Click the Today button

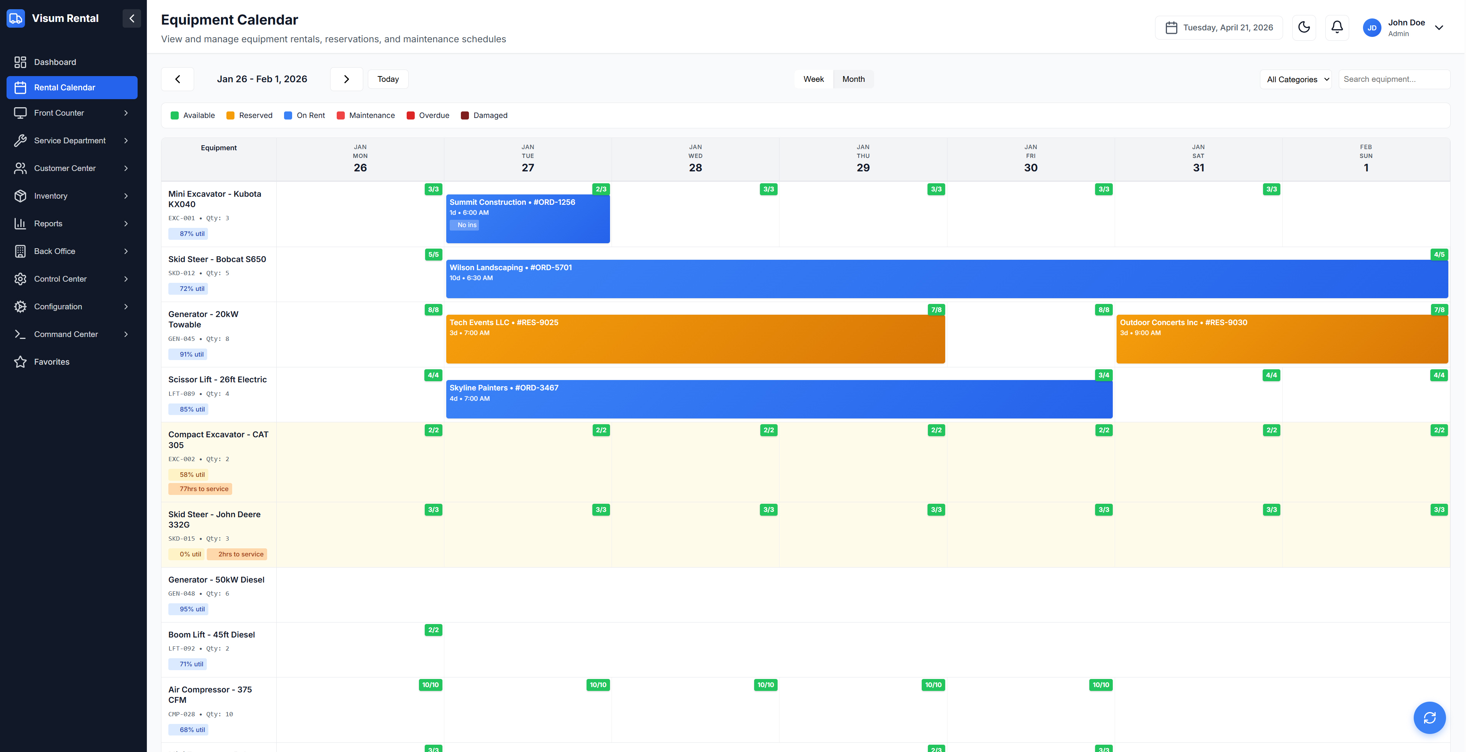[x=387, y=79]
